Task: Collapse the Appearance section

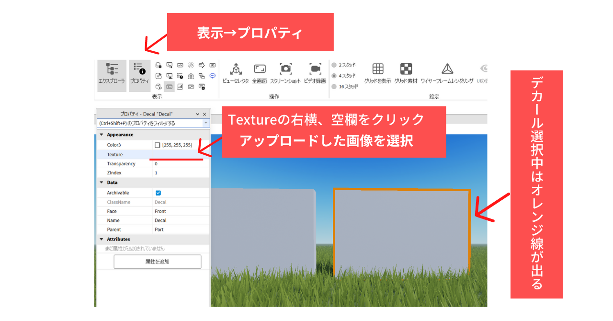Action: [x=102, y=135]
